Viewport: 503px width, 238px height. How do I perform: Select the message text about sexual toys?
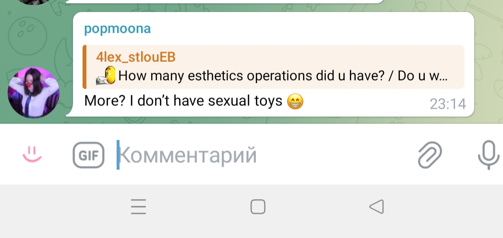183,101
